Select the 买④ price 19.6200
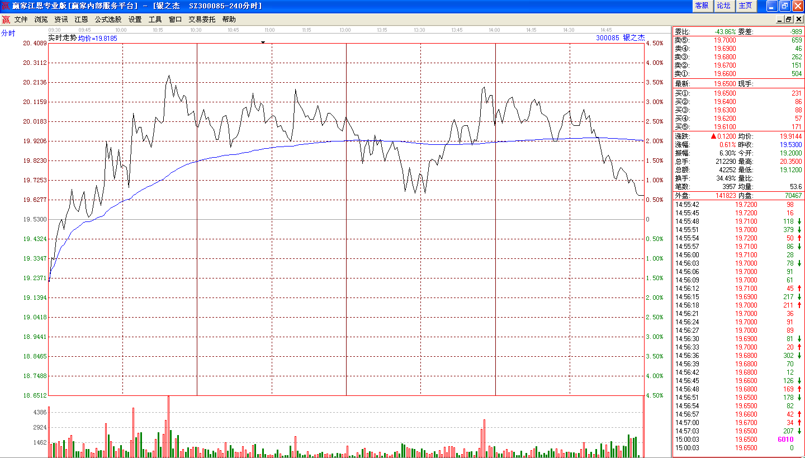This screenshot has height=458, width=805. [x=725, y=119]
